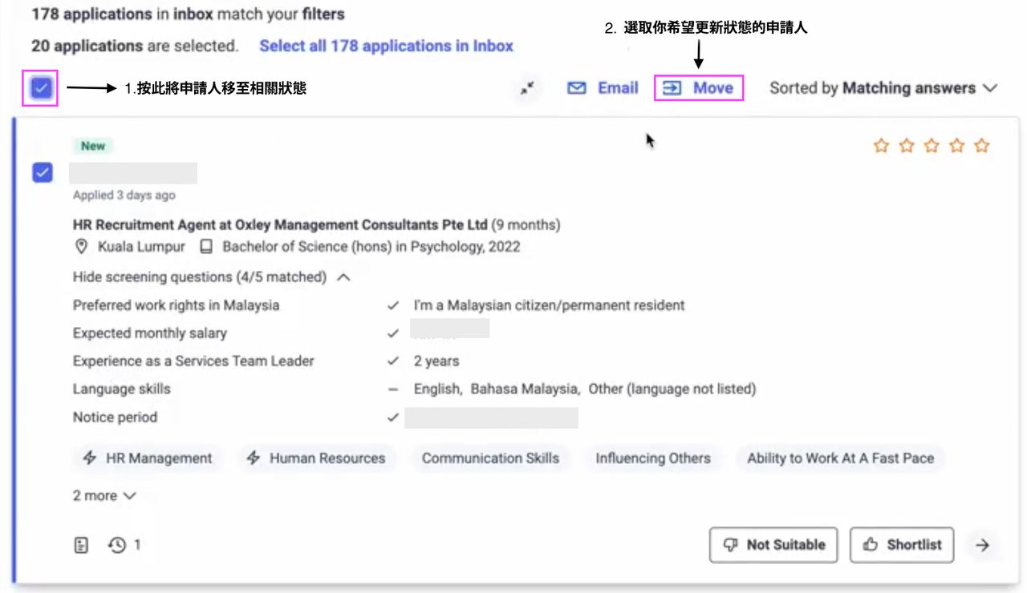Screen dimensions: 1027x593
Task: Click the Human Resources skill tag
Action: click(316, 458)
